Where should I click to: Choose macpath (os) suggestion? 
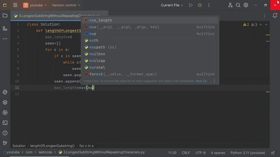click(150, 47)
